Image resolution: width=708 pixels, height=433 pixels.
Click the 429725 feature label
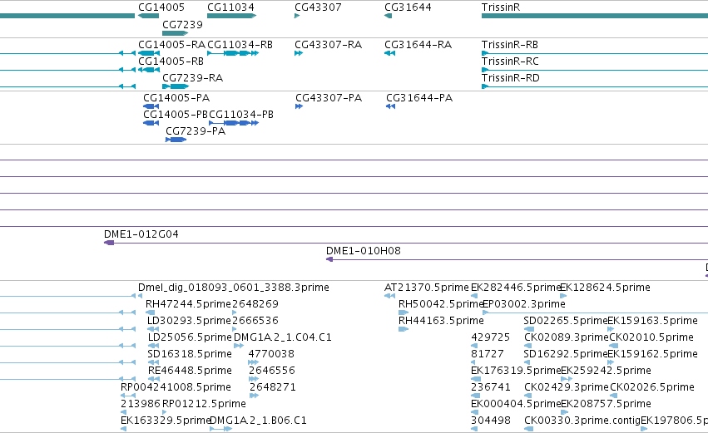(x=490, y=337)
